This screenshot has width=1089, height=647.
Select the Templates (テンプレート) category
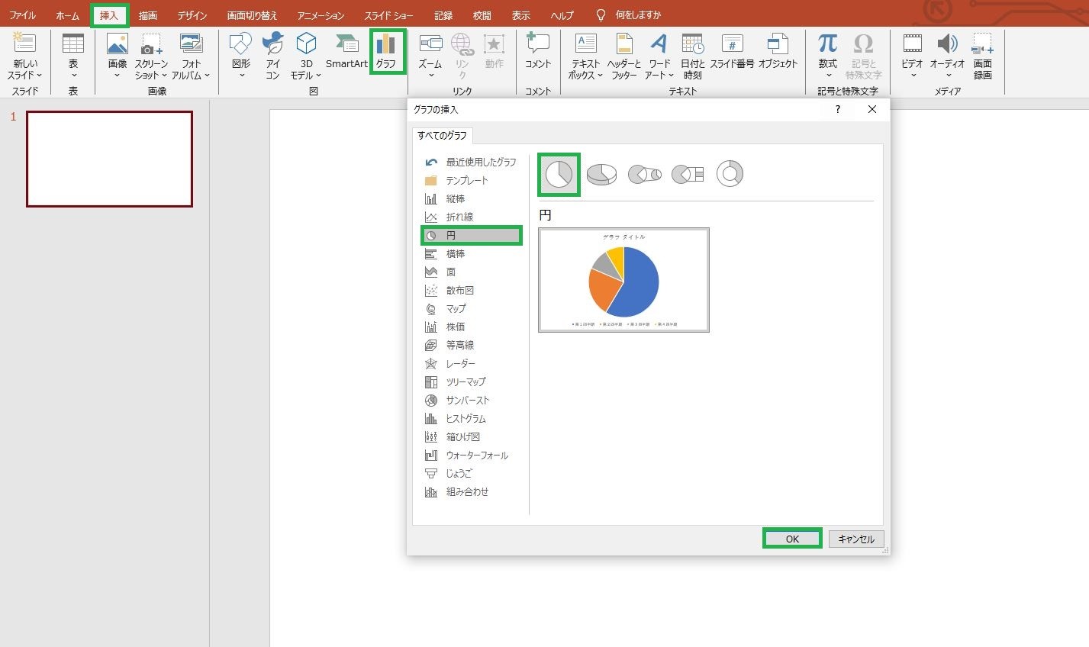pos(472,180)
